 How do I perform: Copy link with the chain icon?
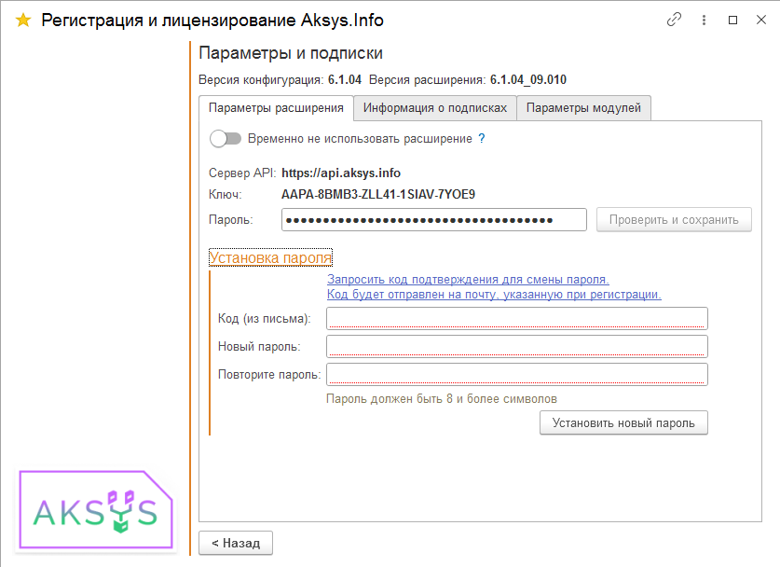[674, 20]
